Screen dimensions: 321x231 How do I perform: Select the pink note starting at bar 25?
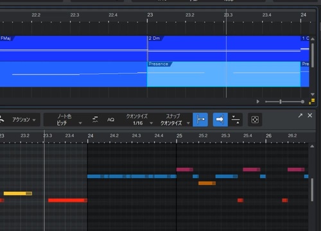point(185,169)
